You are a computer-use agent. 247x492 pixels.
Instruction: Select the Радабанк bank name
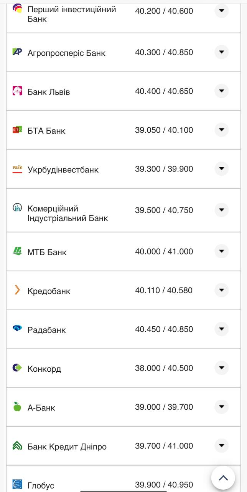[46, 330]
